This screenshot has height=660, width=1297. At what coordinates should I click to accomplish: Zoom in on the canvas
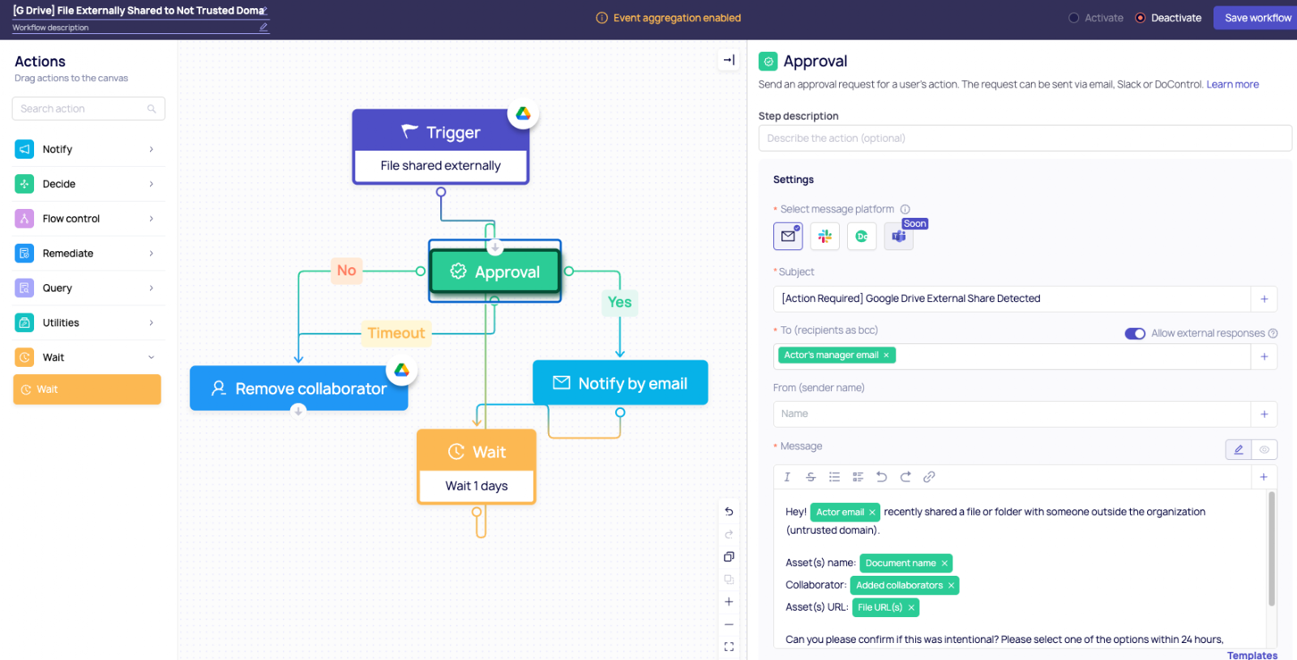pos(729,602)
